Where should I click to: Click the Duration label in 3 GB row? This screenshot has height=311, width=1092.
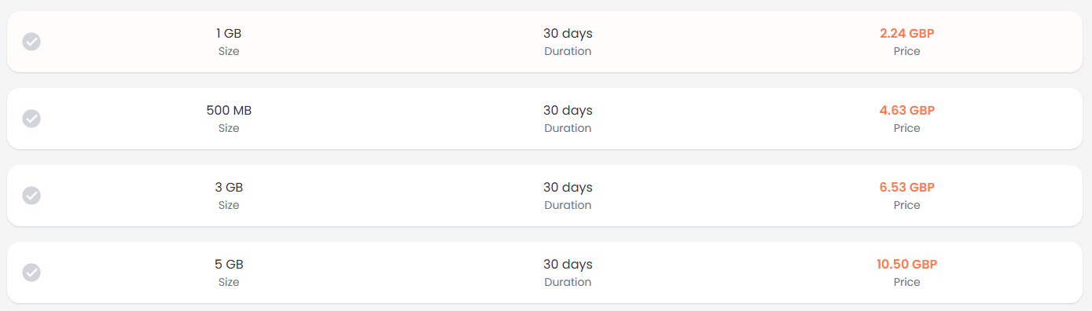[x=568, y=205]
